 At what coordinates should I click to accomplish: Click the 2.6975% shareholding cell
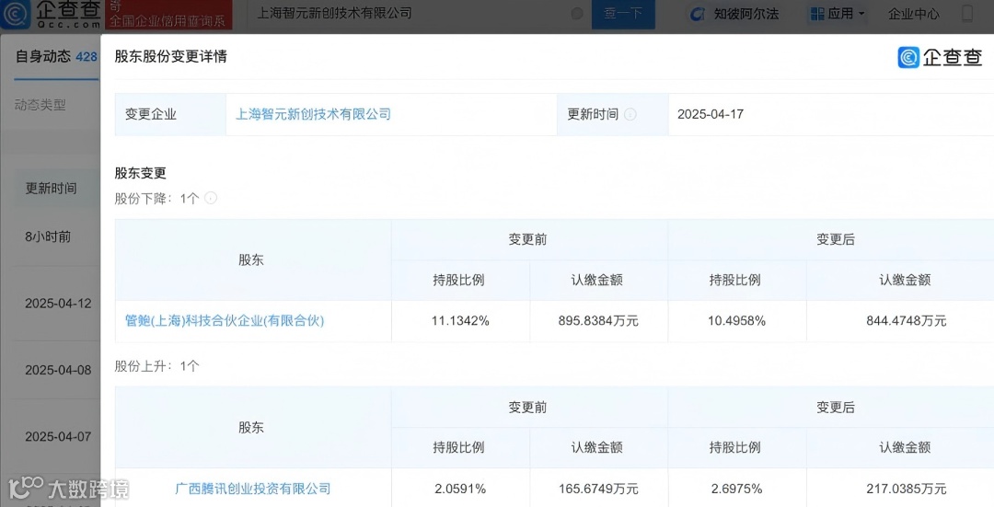tap(736, 489)
